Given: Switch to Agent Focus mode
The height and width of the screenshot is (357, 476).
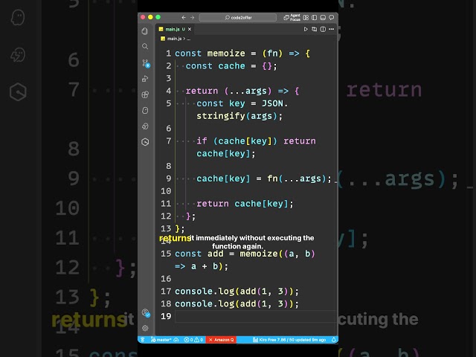Looking at the screenshot, I should click(x=292, y=18).
